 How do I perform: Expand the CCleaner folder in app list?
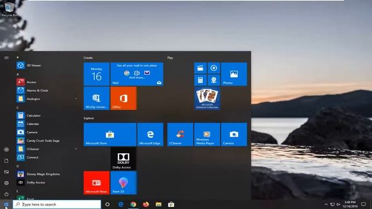click(46, 149)
